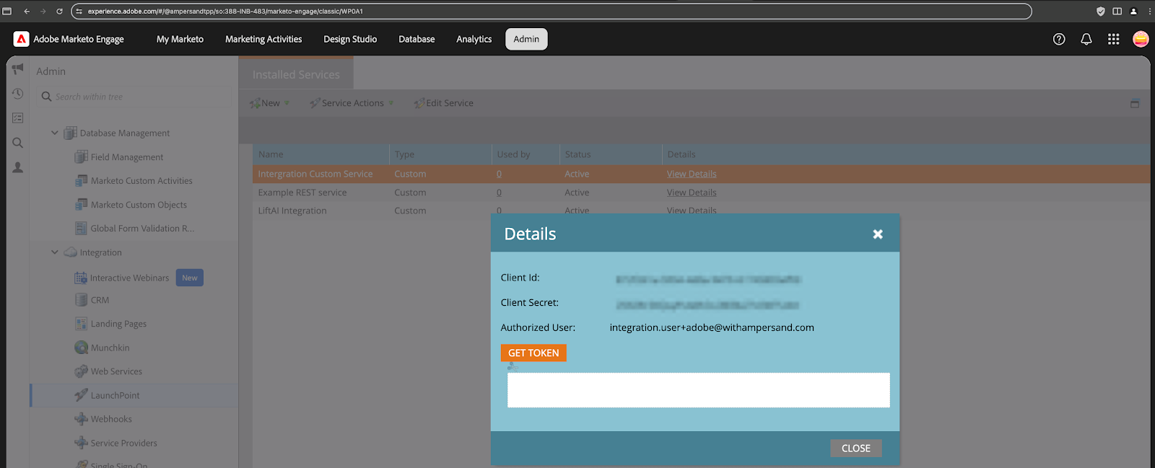Screen dimensions: 1155x468
Task: Open My Marketo menu
Action: 180,39
